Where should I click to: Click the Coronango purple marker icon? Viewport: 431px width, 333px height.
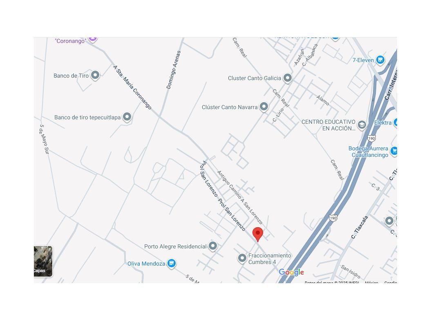[x=93, y=39]
